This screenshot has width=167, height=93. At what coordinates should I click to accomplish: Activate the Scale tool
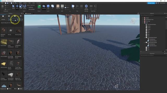[x=21, y=7]
